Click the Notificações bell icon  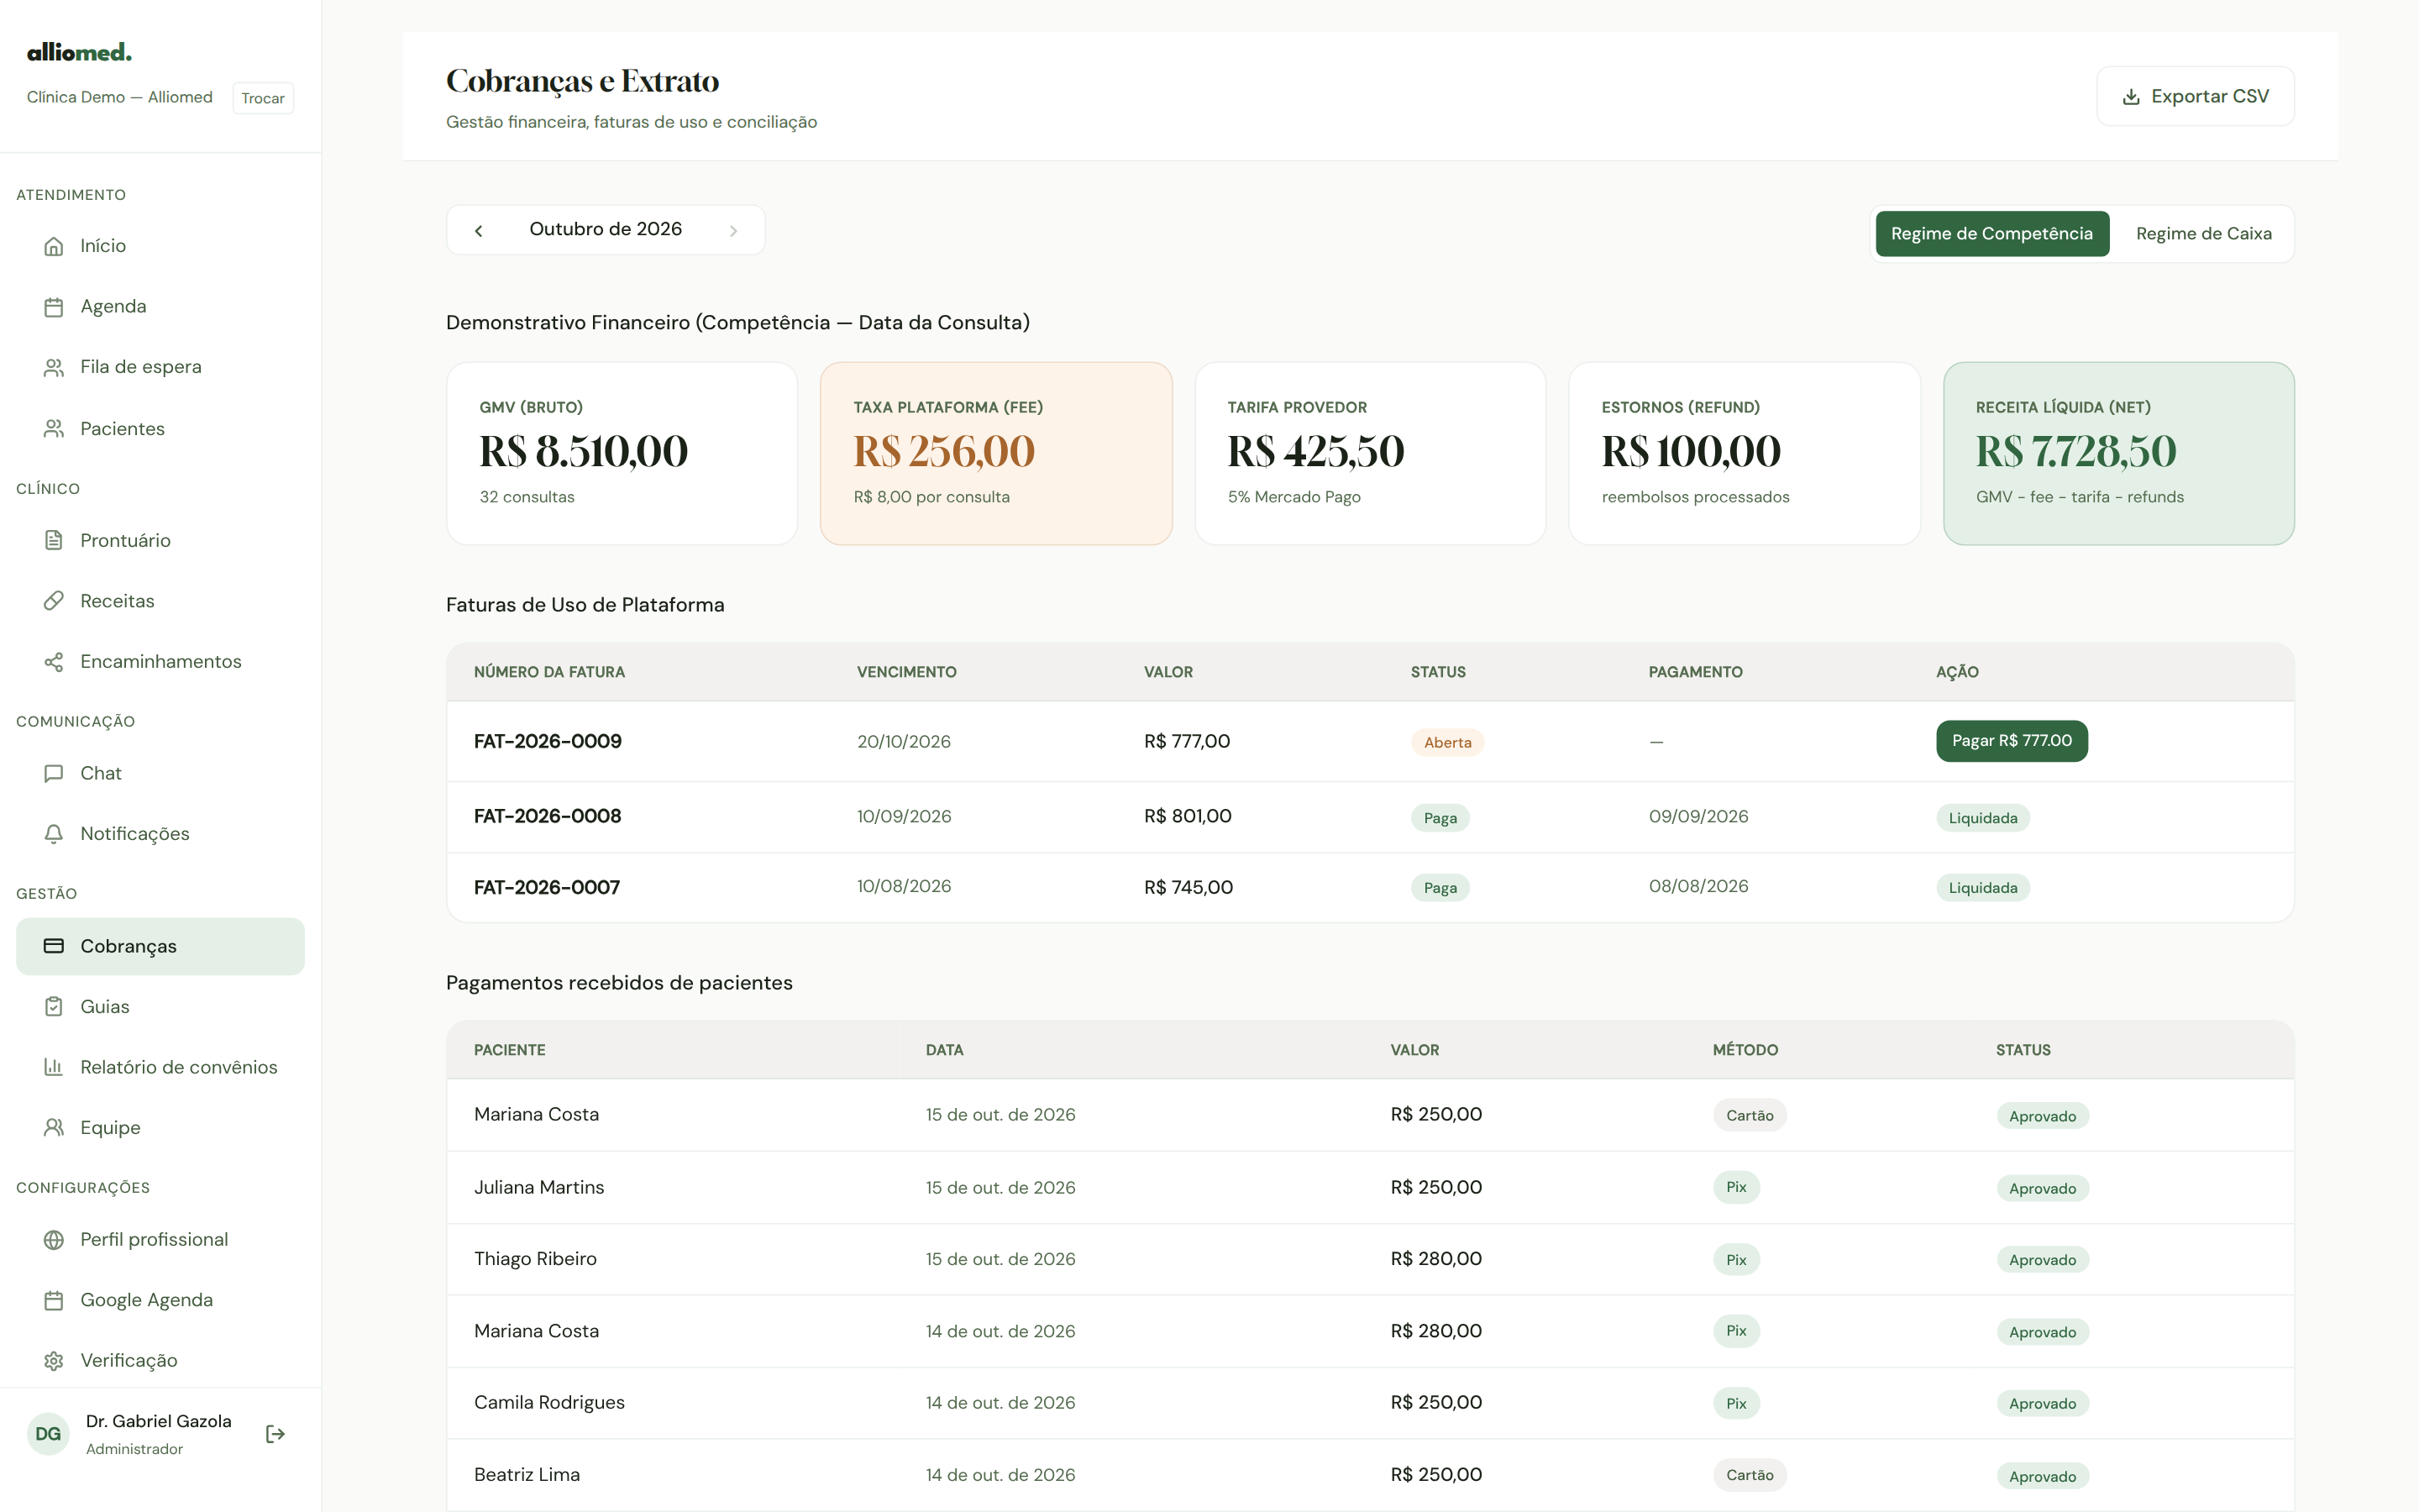(x=54, y=834)
